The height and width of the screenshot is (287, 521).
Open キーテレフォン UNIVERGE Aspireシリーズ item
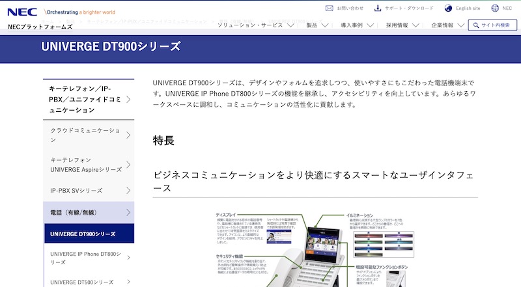coord(89,165)
